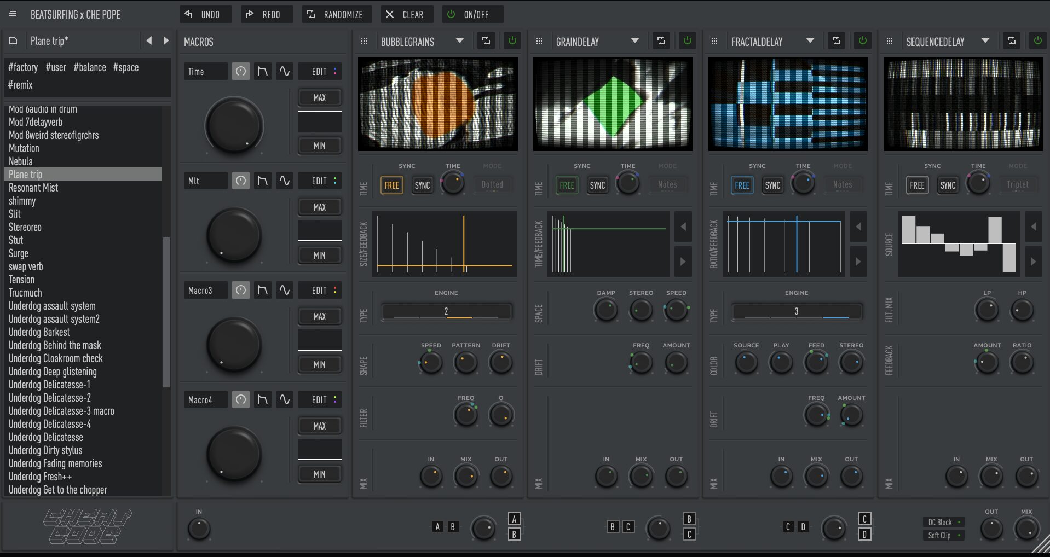The height and width of the screenshot is (557, 1050).
Task: Click the FRACTALDELAY drag handle grid icon
Action: coord(714,42)
